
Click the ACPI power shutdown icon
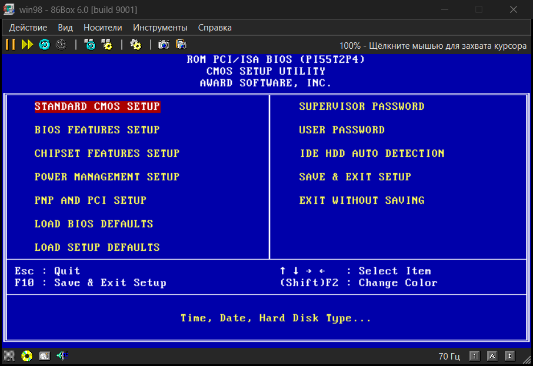[61, 45]
